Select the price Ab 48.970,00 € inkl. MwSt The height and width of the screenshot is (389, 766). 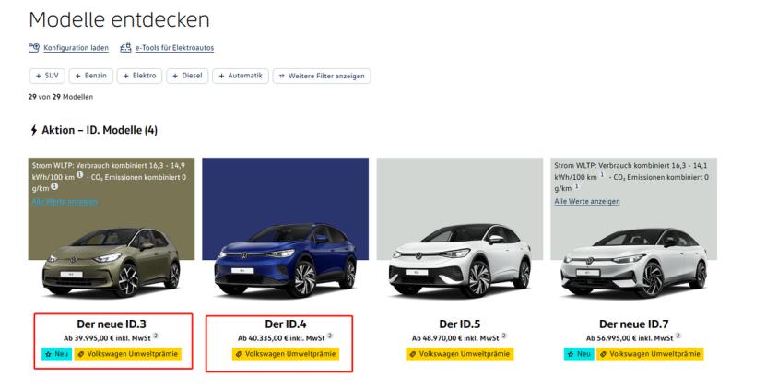coord(455,338)
